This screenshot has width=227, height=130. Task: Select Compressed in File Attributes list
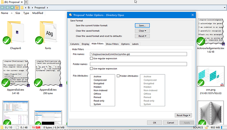coord(100,80)
